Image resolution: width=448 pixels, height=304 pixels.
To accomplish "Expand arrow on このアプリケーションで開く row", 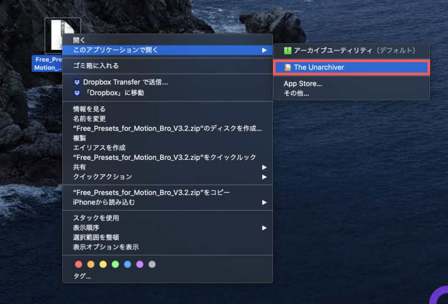I will 264,50.
